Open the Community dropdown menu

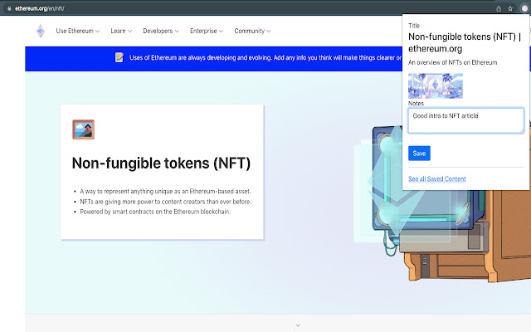click(252, 31)
